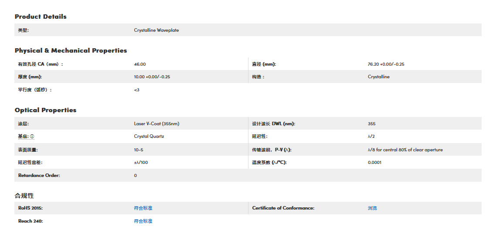
Task: Click the diameter value 76.20 +0.00/-0.25
Action: click(386, 64)
